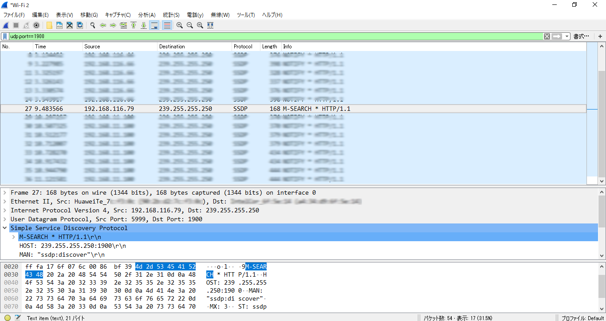Go forward in packet history

click(113, 25)
